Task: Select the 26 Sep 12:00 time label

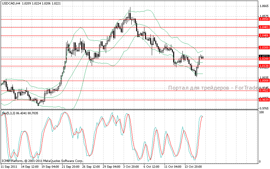Action: tap(91, 166)
